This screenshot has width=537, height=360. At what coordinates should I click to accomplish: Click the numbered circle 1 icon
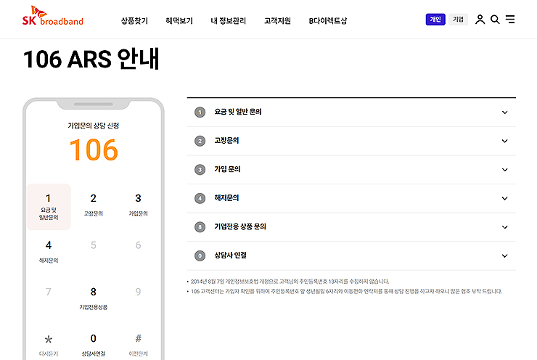pos(200,112)
